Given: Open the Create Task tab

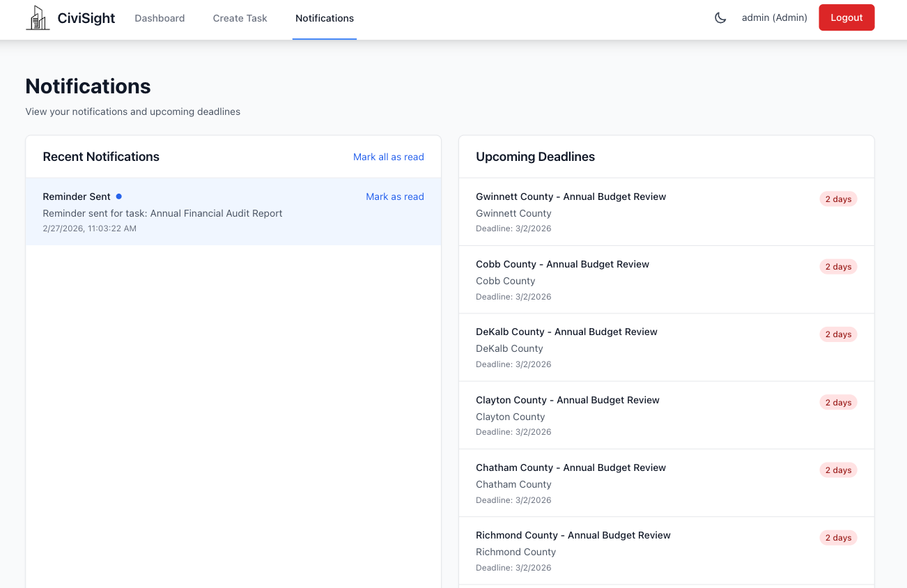Looking at the screenshot, I should point(240,18).
